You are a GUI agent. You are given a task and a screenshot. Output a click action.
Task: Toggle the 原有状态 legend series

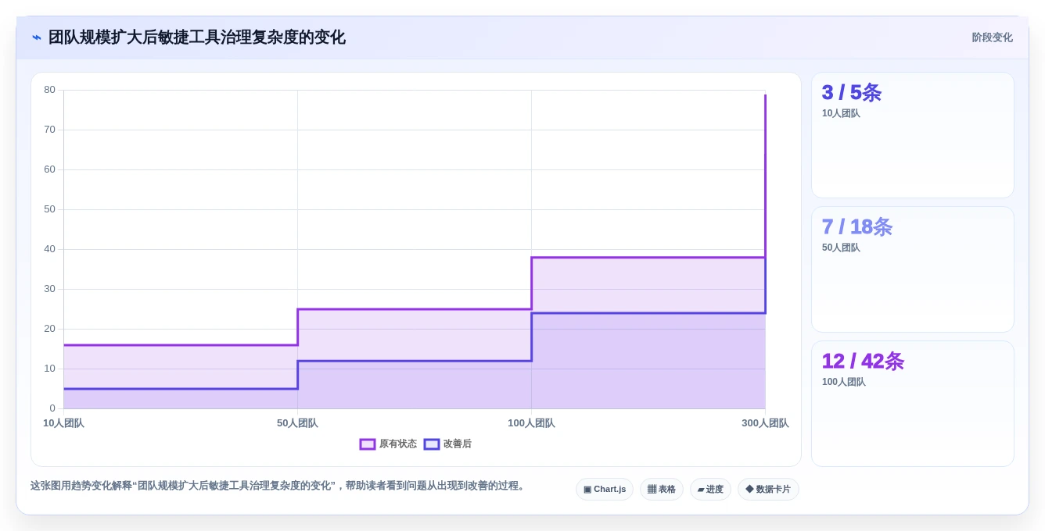388,444
